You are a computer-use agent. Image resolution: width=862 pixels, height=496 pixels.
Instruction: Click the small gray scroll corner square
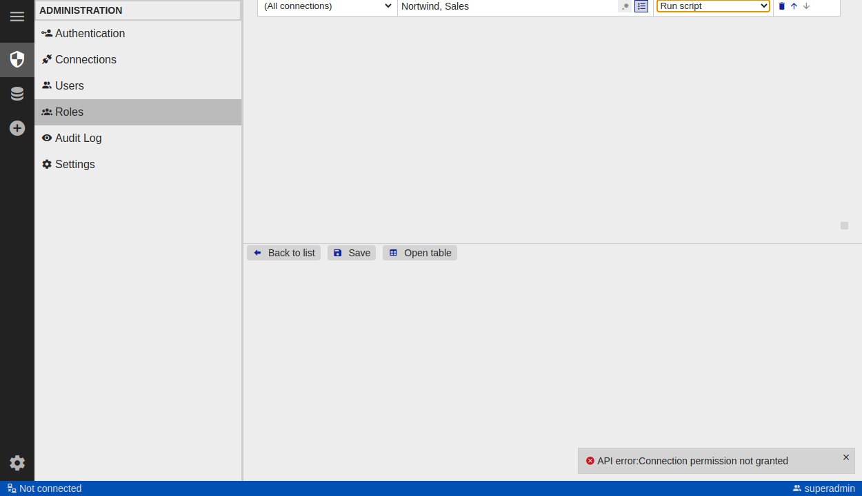coord(844,225)
